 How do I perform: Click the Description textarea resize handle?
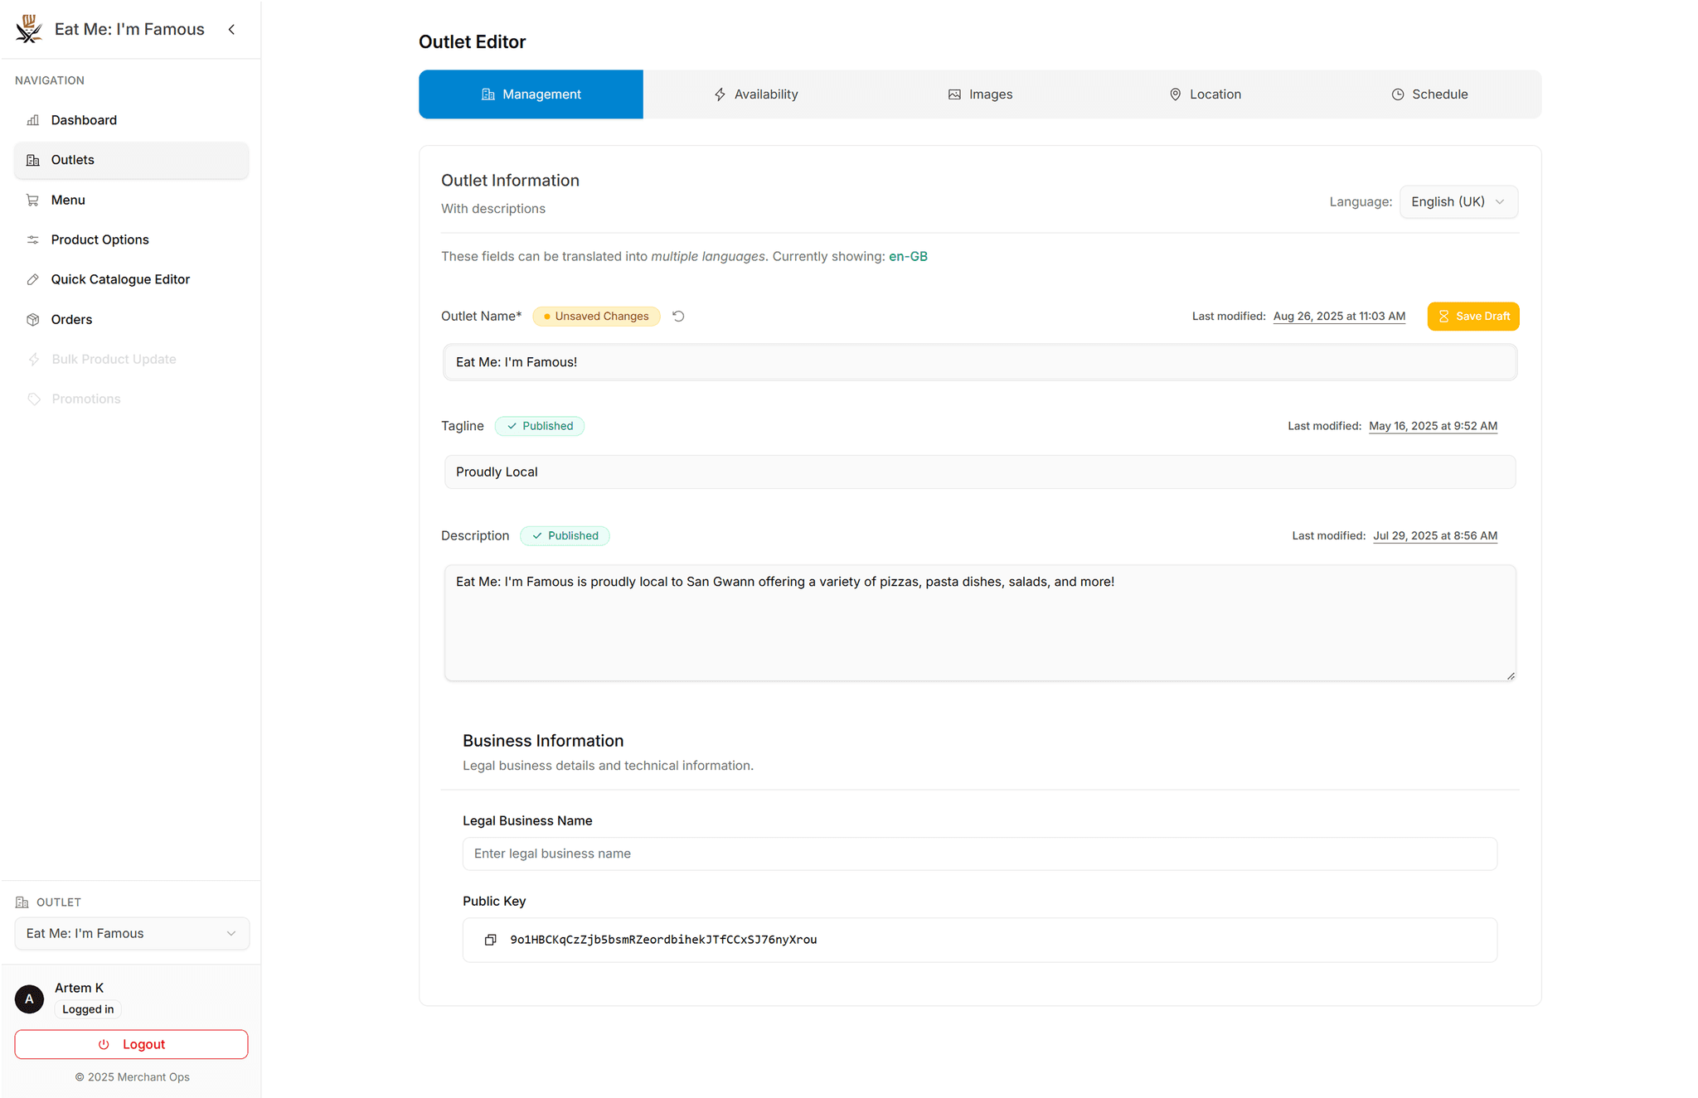[1511, 676]
